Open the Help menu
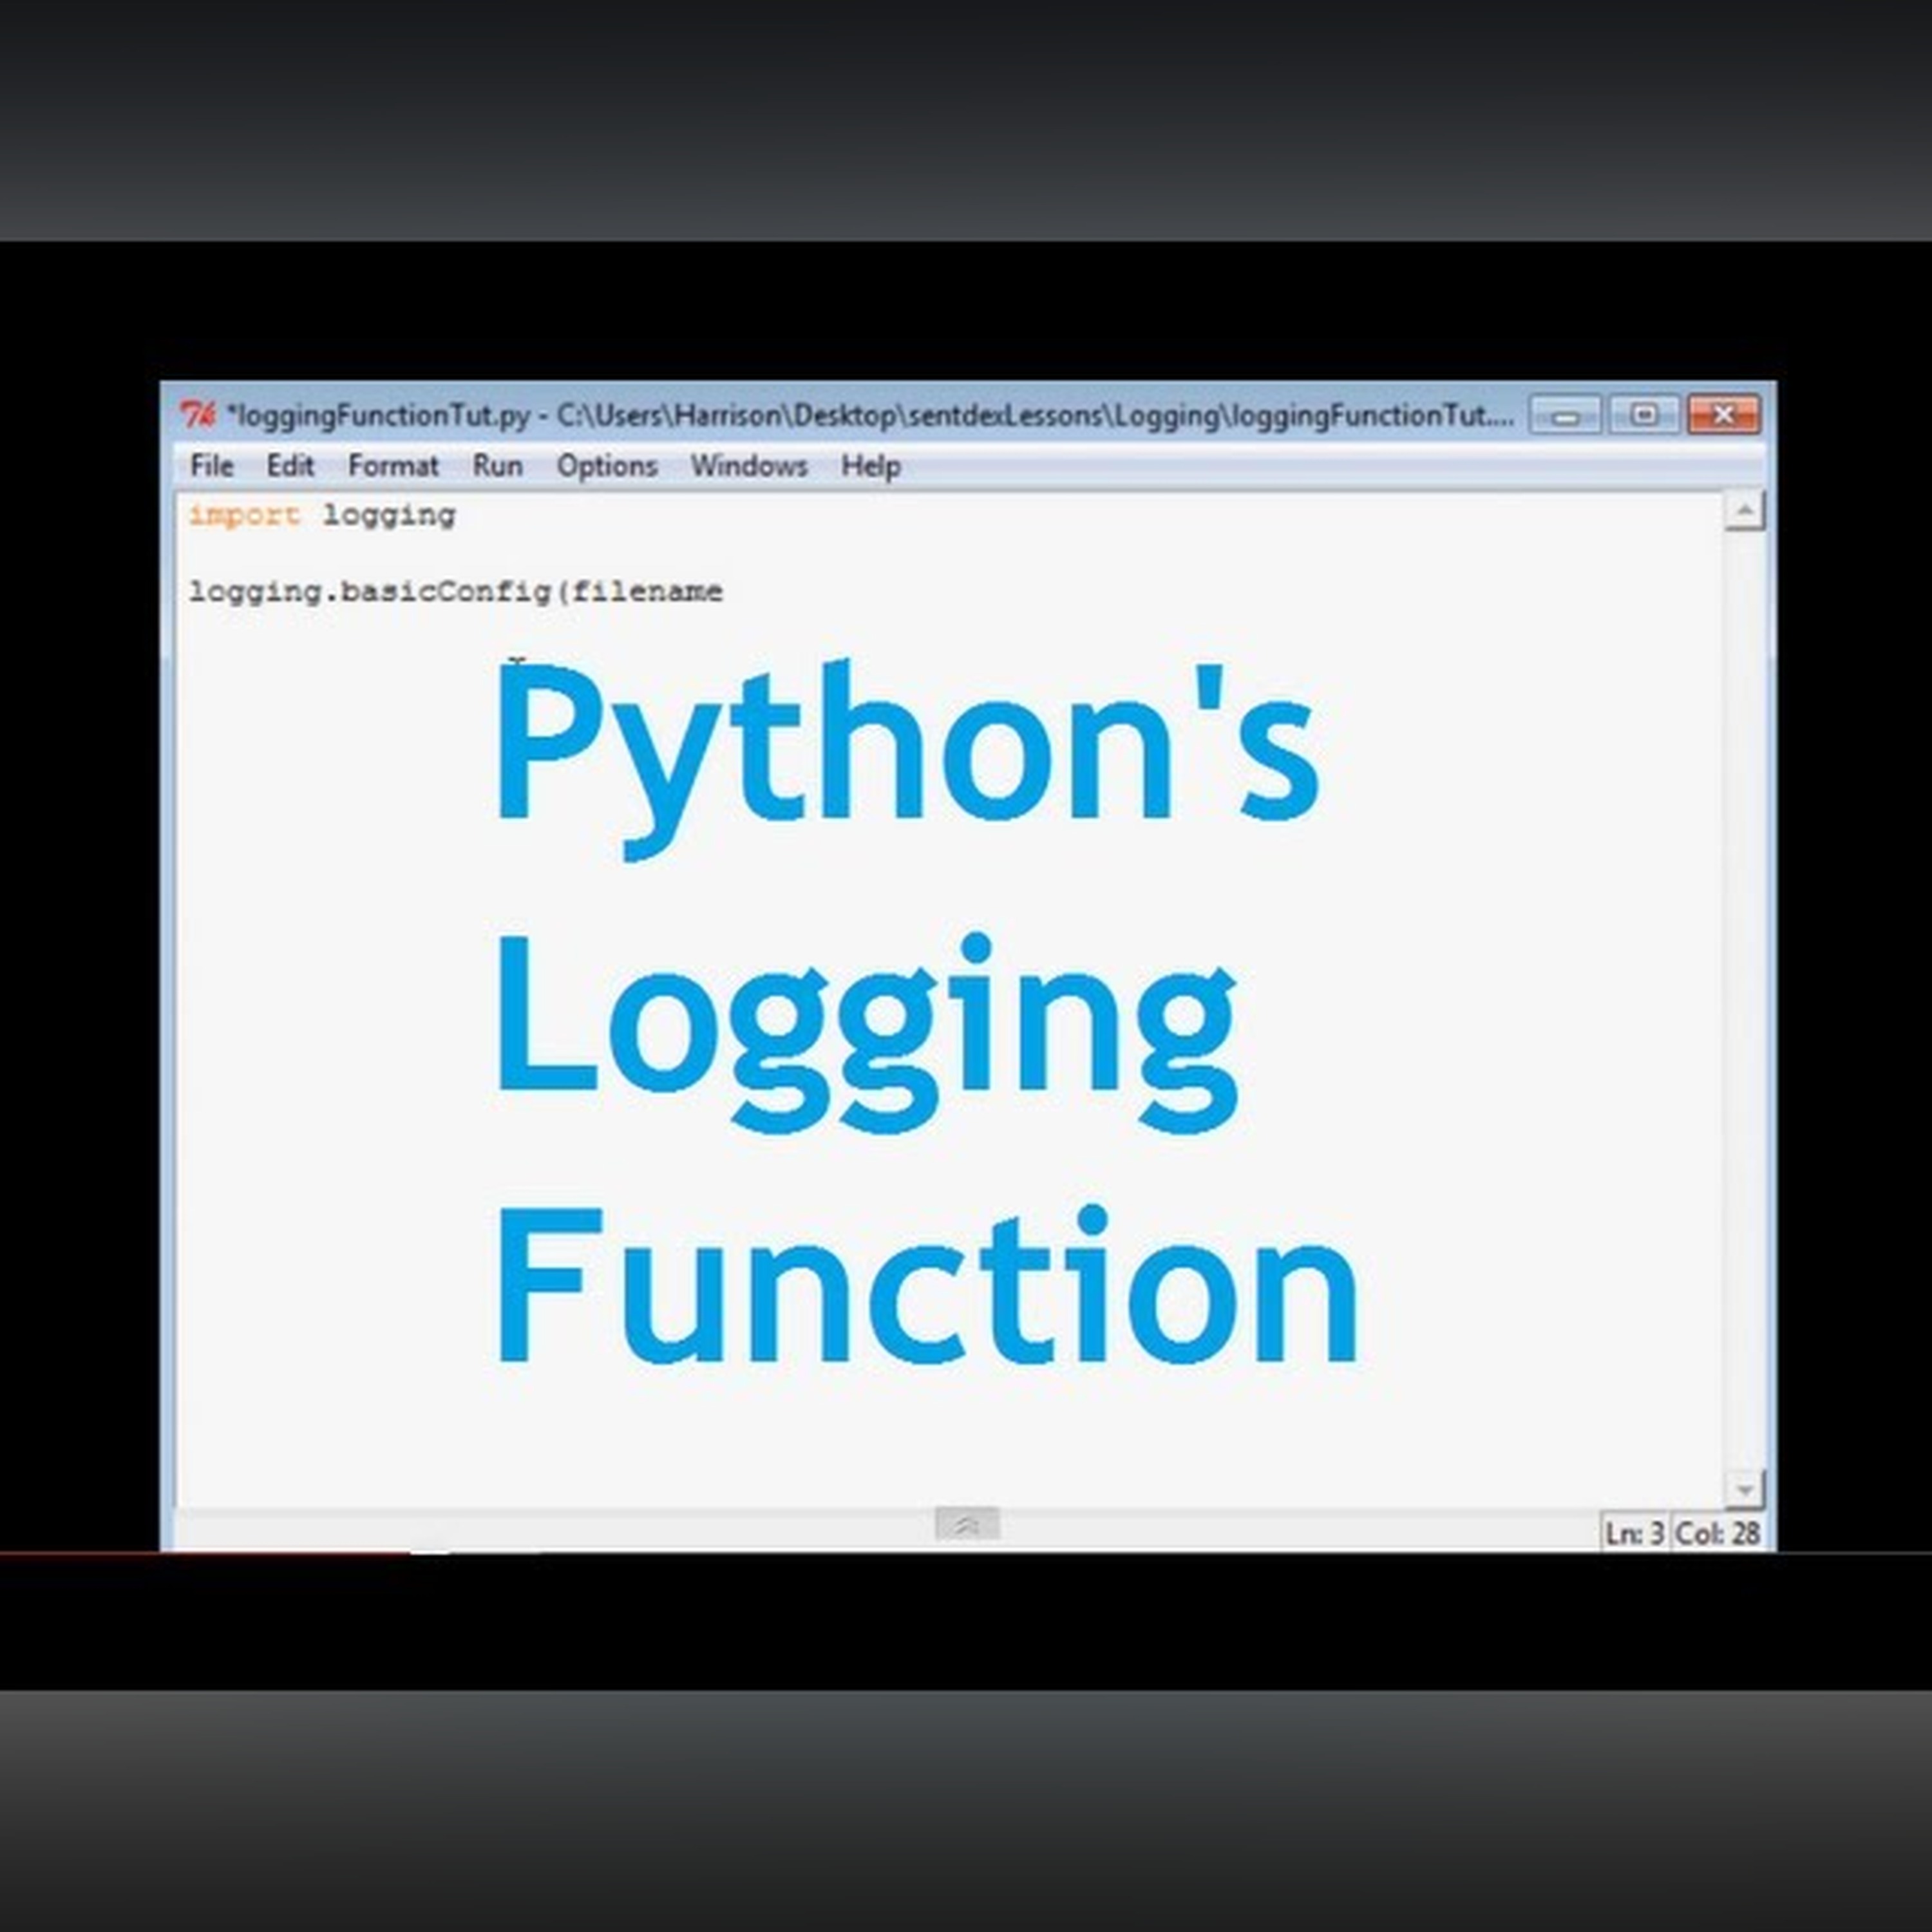Viewport: 1932px width, 1932px height. pyautogui.click(x=870, y=466)
